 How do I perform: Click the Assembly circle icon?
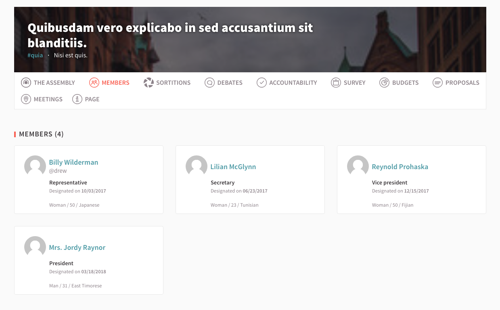[26, 83]
